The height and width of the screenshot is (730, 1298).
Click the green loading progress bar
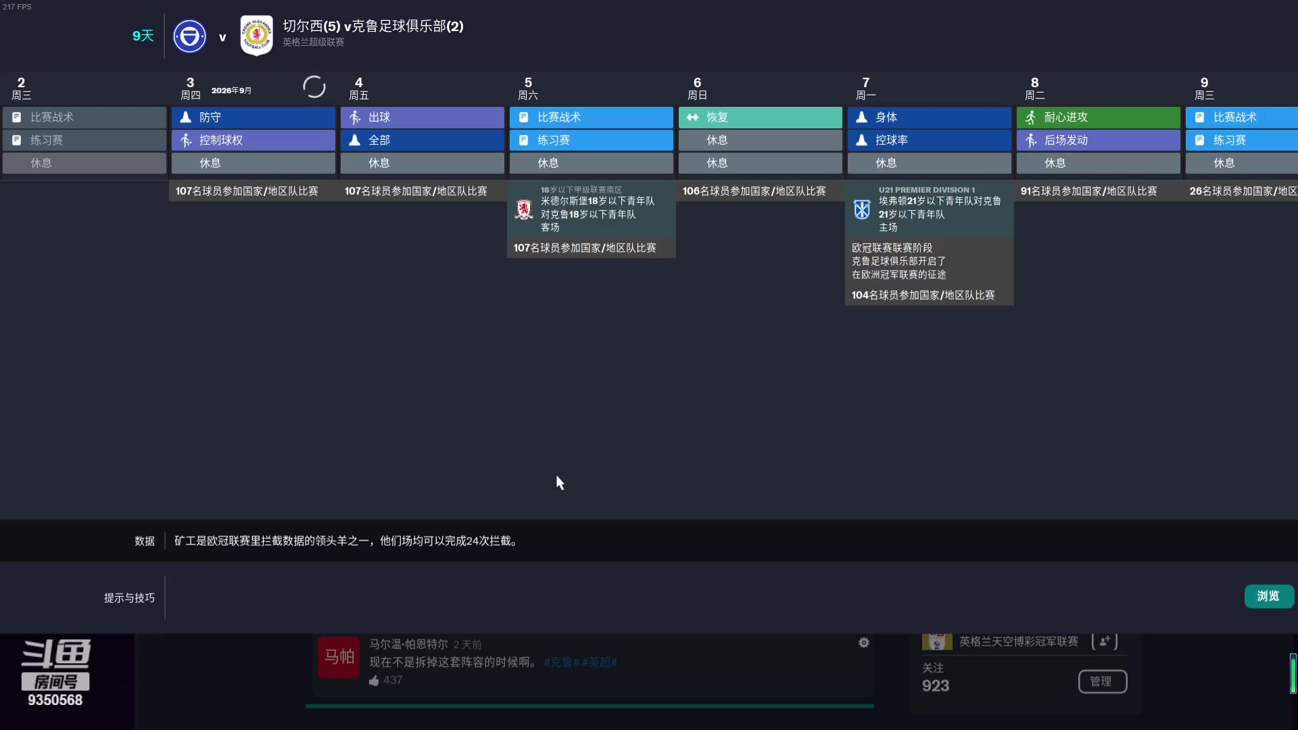click(590, 706)
